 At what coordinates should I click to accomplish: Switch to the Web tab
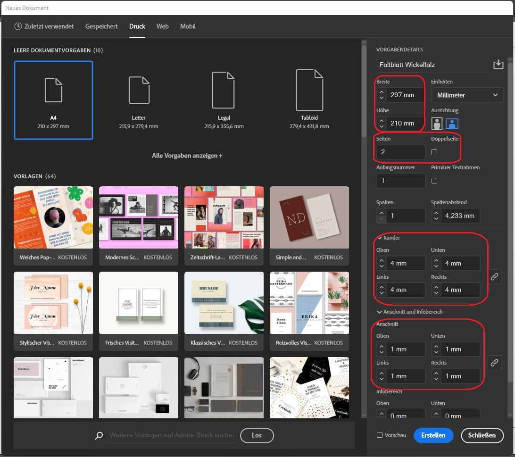click(162, 26)
